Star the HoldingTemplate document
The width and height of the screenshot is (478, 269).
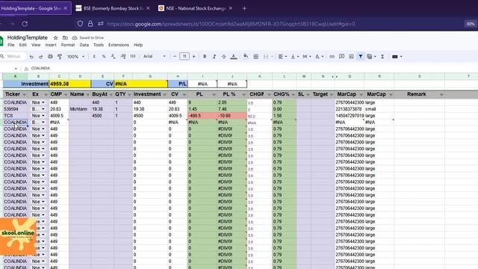[55, 38]
